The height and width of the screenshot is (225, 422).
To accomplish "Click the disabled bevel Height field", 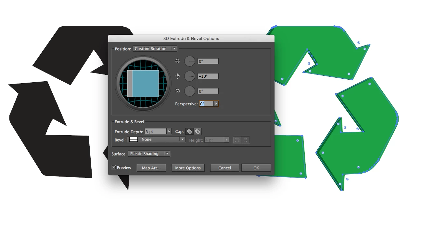I will coord(214,140).
